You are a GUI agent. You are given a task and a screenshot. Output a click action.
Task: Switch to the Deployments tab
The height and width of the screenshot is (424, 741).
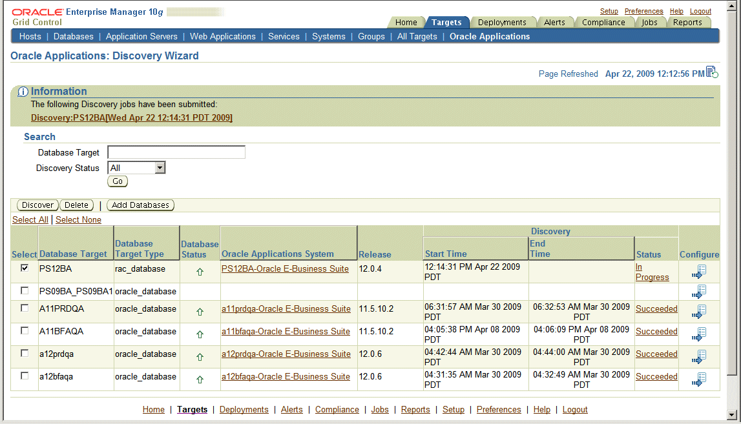pos(502,22)
